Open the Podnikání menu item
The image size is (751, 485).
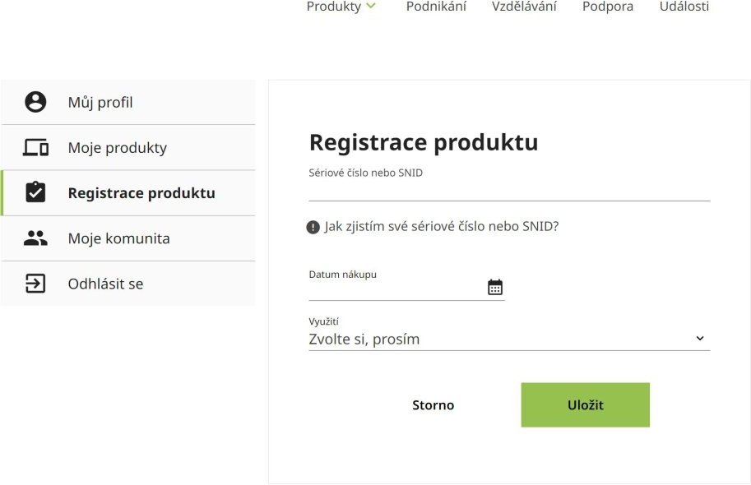tap(436, 7)
